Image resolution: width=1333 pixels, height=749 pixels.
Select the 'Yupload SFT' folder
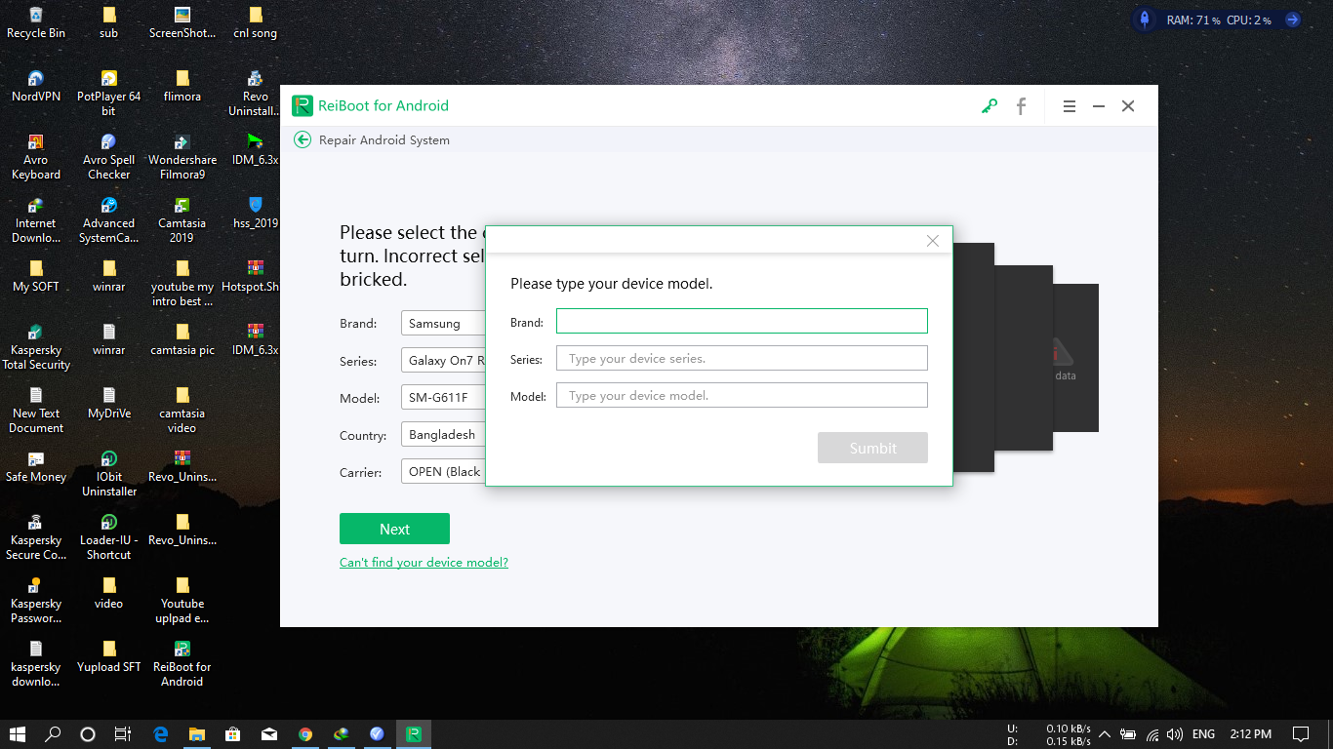(x=108, y=656)
